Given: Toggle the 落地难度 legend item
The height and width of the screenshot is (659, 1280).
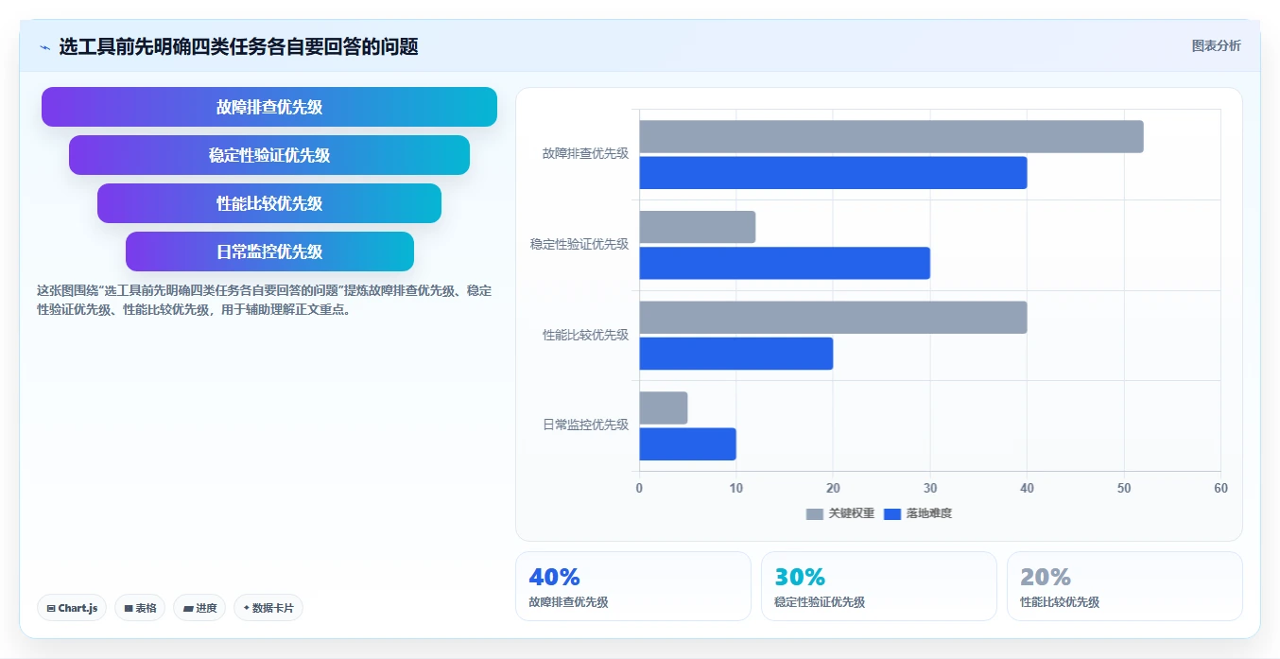Looking at the screenshot, I should point(918,513).
